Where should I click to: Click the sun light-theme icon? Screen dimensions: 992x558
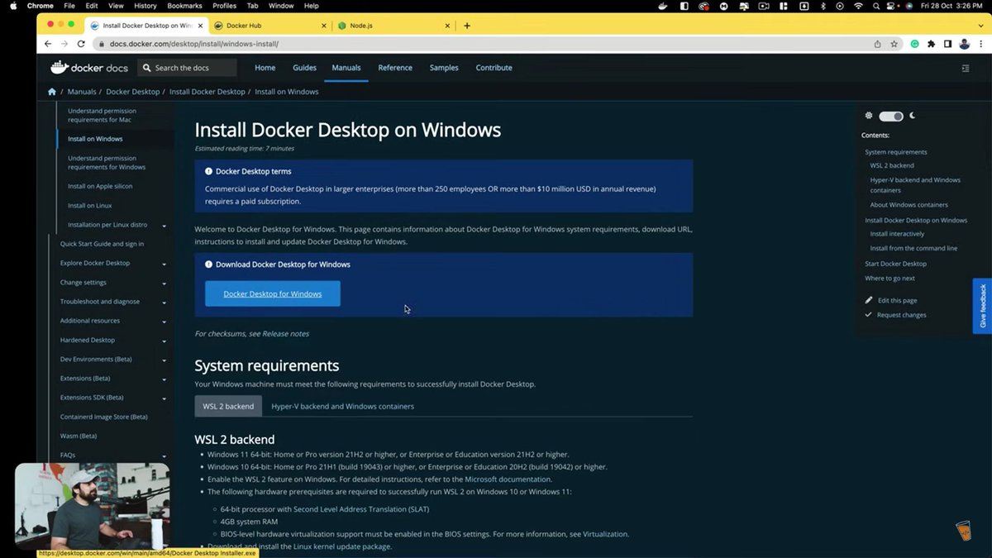click(x=869, y=116)
